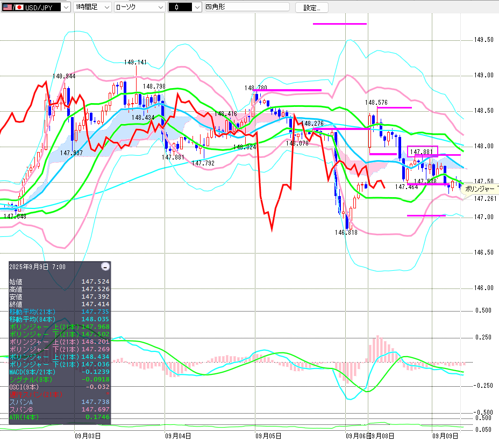Viewport: 499px width, 441px height.
Task: Select the magenta rectangle drawn around 147.881
Action: [x=423, y=151]
